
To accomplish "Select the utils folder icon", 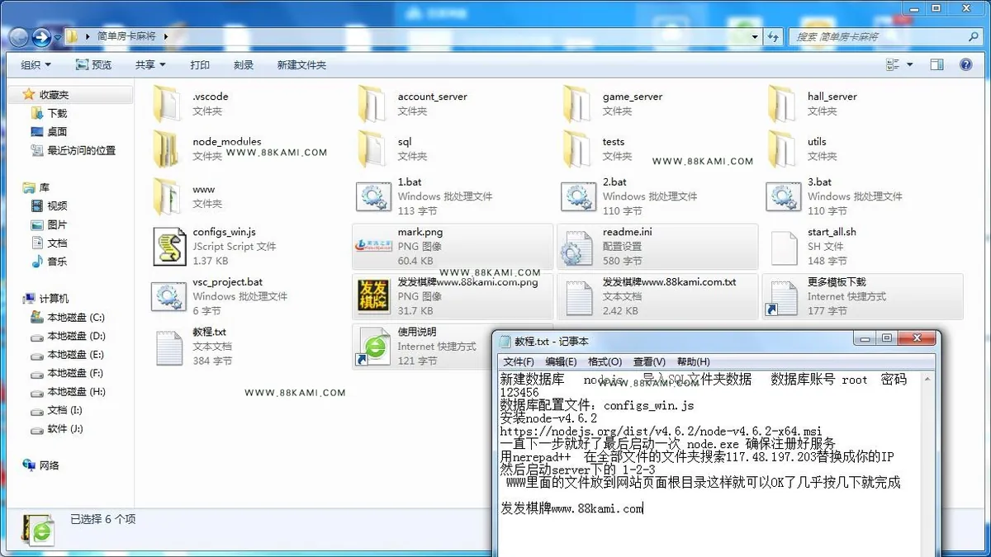I will 782,149.
